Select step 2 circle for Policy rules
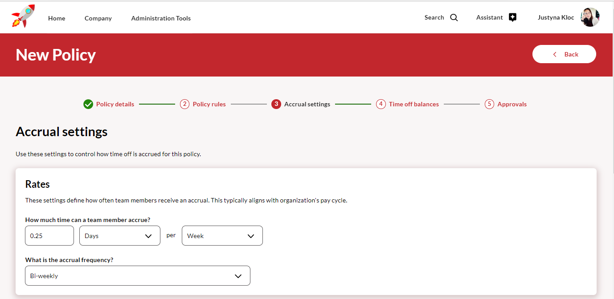The image size is (614, 299). click(x=184, y=104)
